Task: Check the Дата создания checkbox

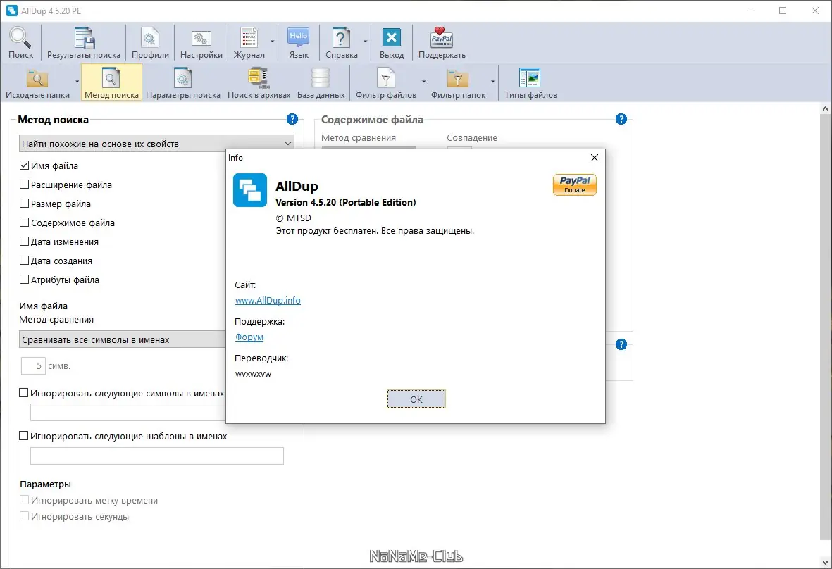Action: [24, 261]
